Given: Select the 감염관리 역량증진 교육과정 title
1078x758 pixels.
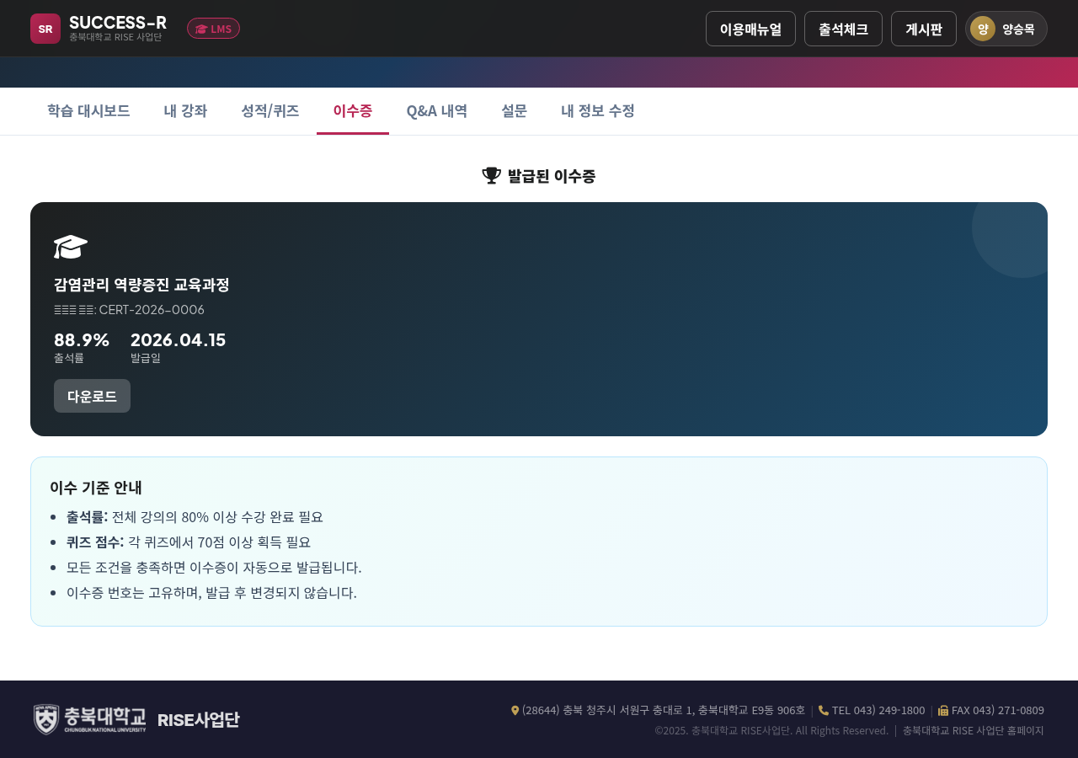Looking at the screenshot, I should click(141, 285).
